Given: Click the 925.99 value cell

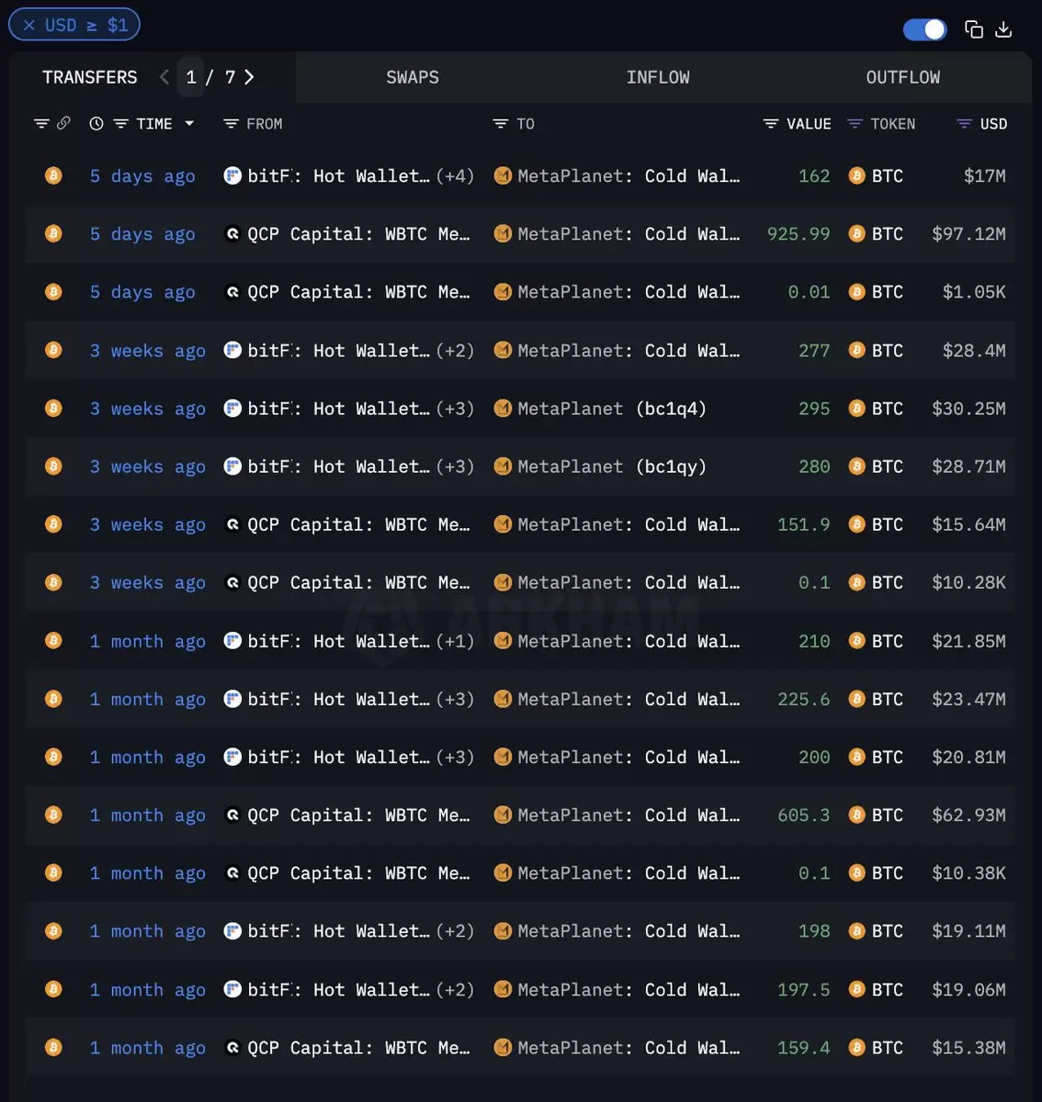Looking at the screenshot, I should [x=798, y=234].
